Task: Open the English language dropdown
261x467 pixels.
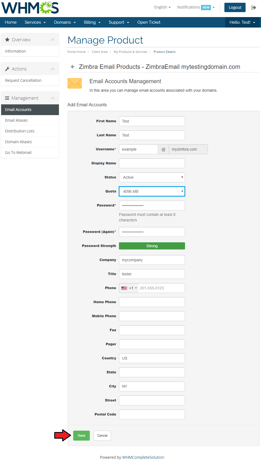Action: click(162, 7)
